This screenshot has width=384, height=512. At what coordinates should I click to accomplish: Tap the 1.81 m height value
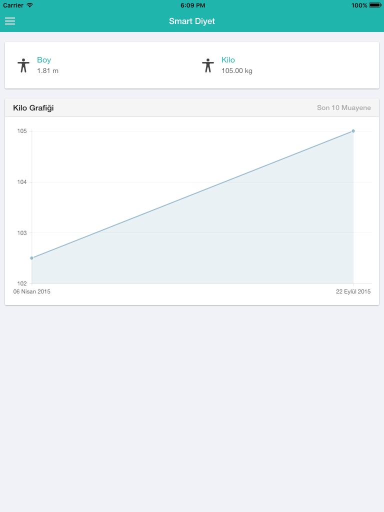[47, 71]
